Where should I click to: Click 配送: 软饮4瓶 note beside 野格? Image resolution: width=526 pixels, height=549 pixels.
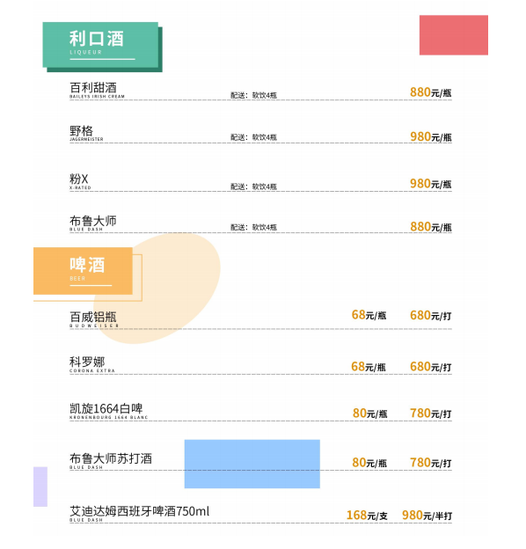click(253, 137)
